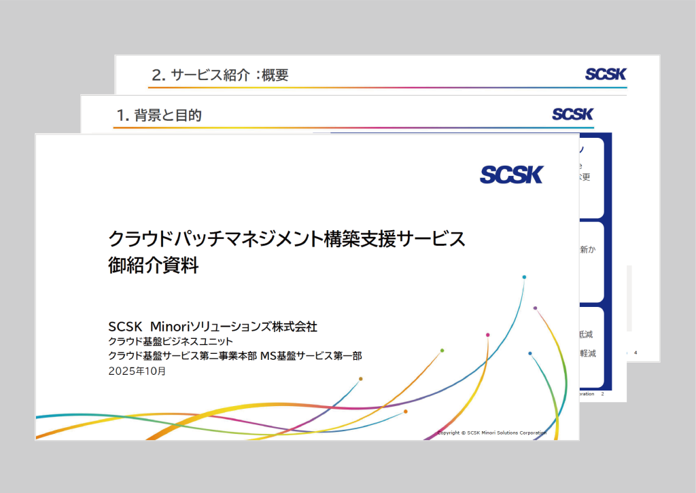Click page number 4 on the back slide
The image size is (696, 493).
click(x=636, y=353)
